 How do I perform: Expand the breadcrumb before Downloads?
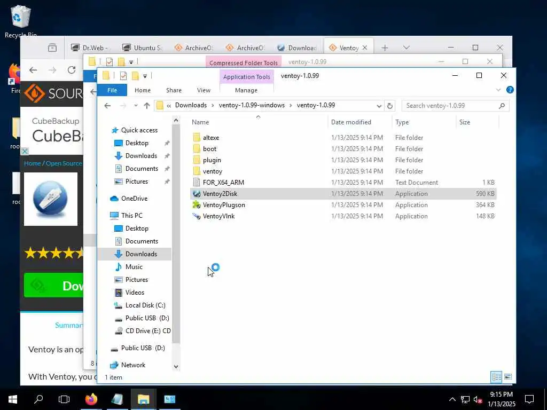click(169, 105)
